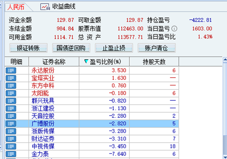This screenshot has width=227, height=159.
Task: Sort by 持股天数 column header
Action: click(154, 62)
